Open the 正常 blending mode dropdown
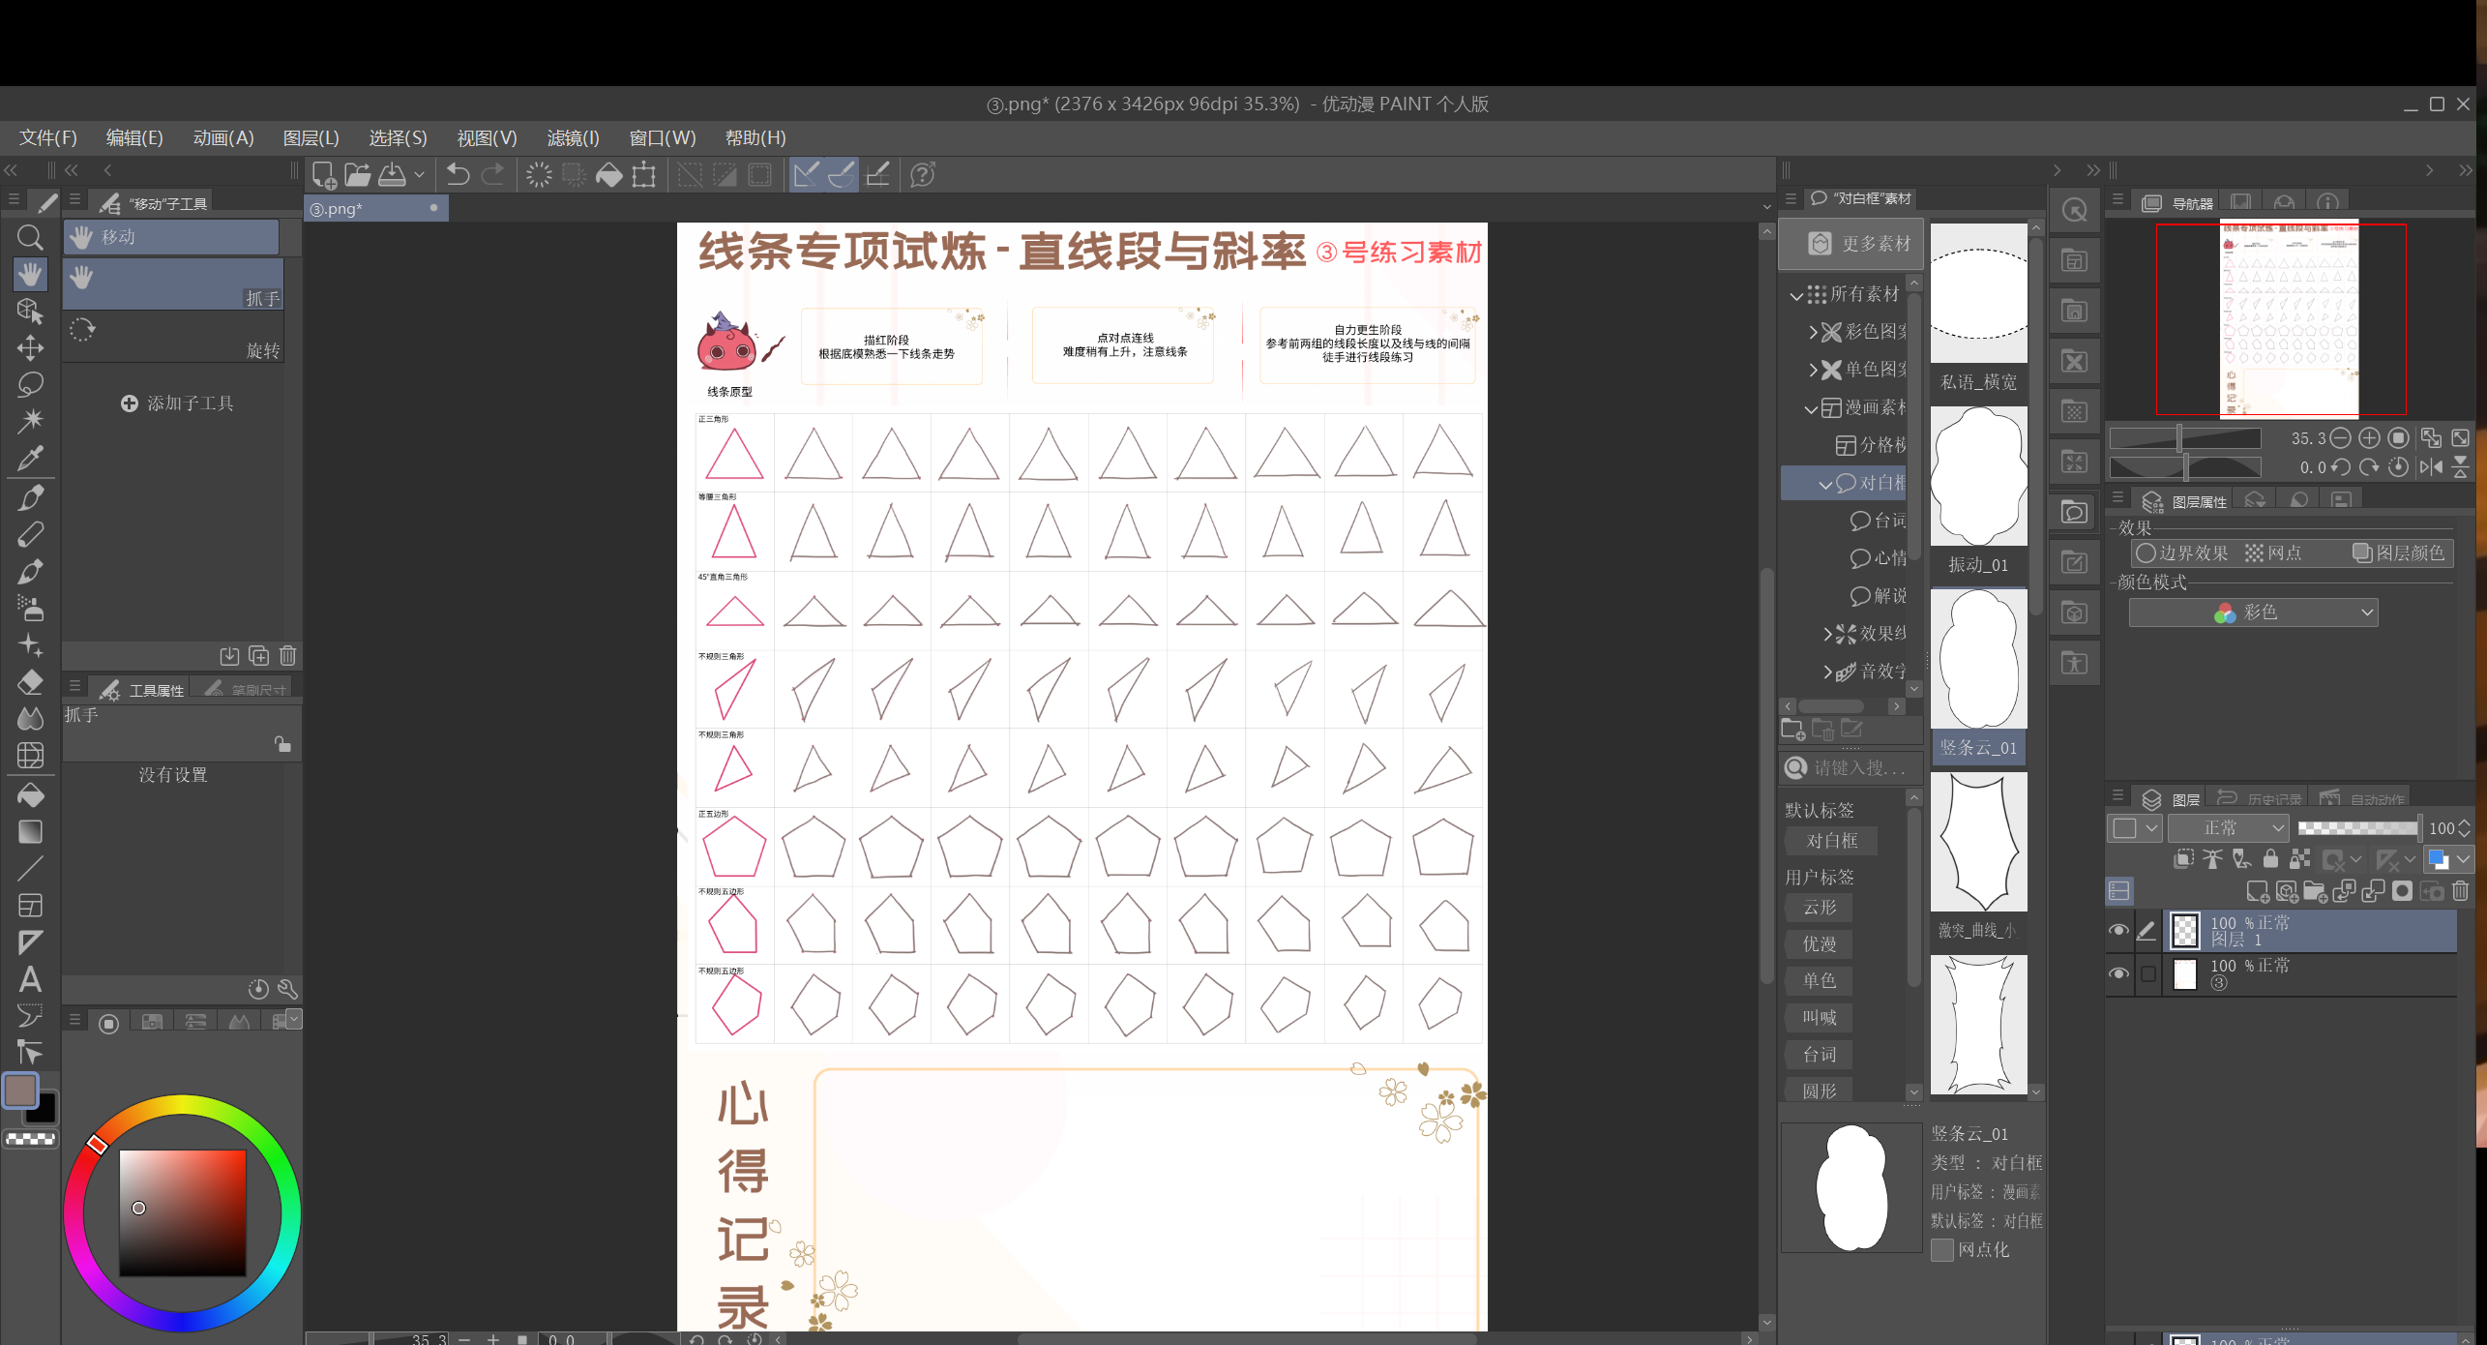This screenshot has height=1345, width=2487. pos(2228,828)
